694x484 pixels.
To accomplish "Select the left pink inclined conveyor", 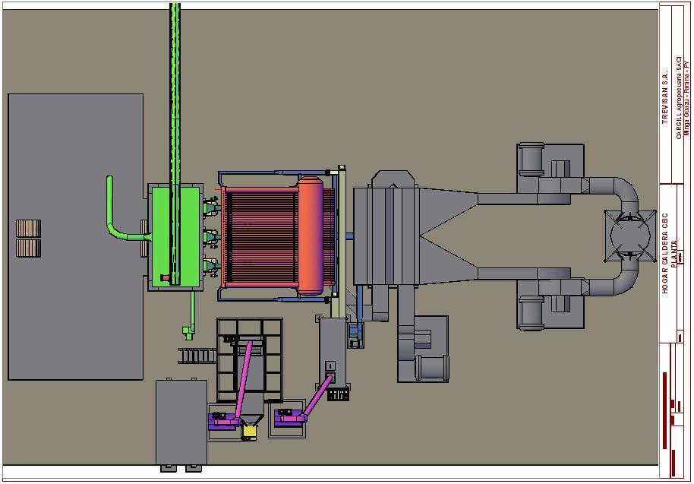I will coord(243,381).
